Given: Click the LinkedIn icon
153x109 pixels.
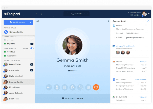Looking at the screenshot, I should [114, 46].
